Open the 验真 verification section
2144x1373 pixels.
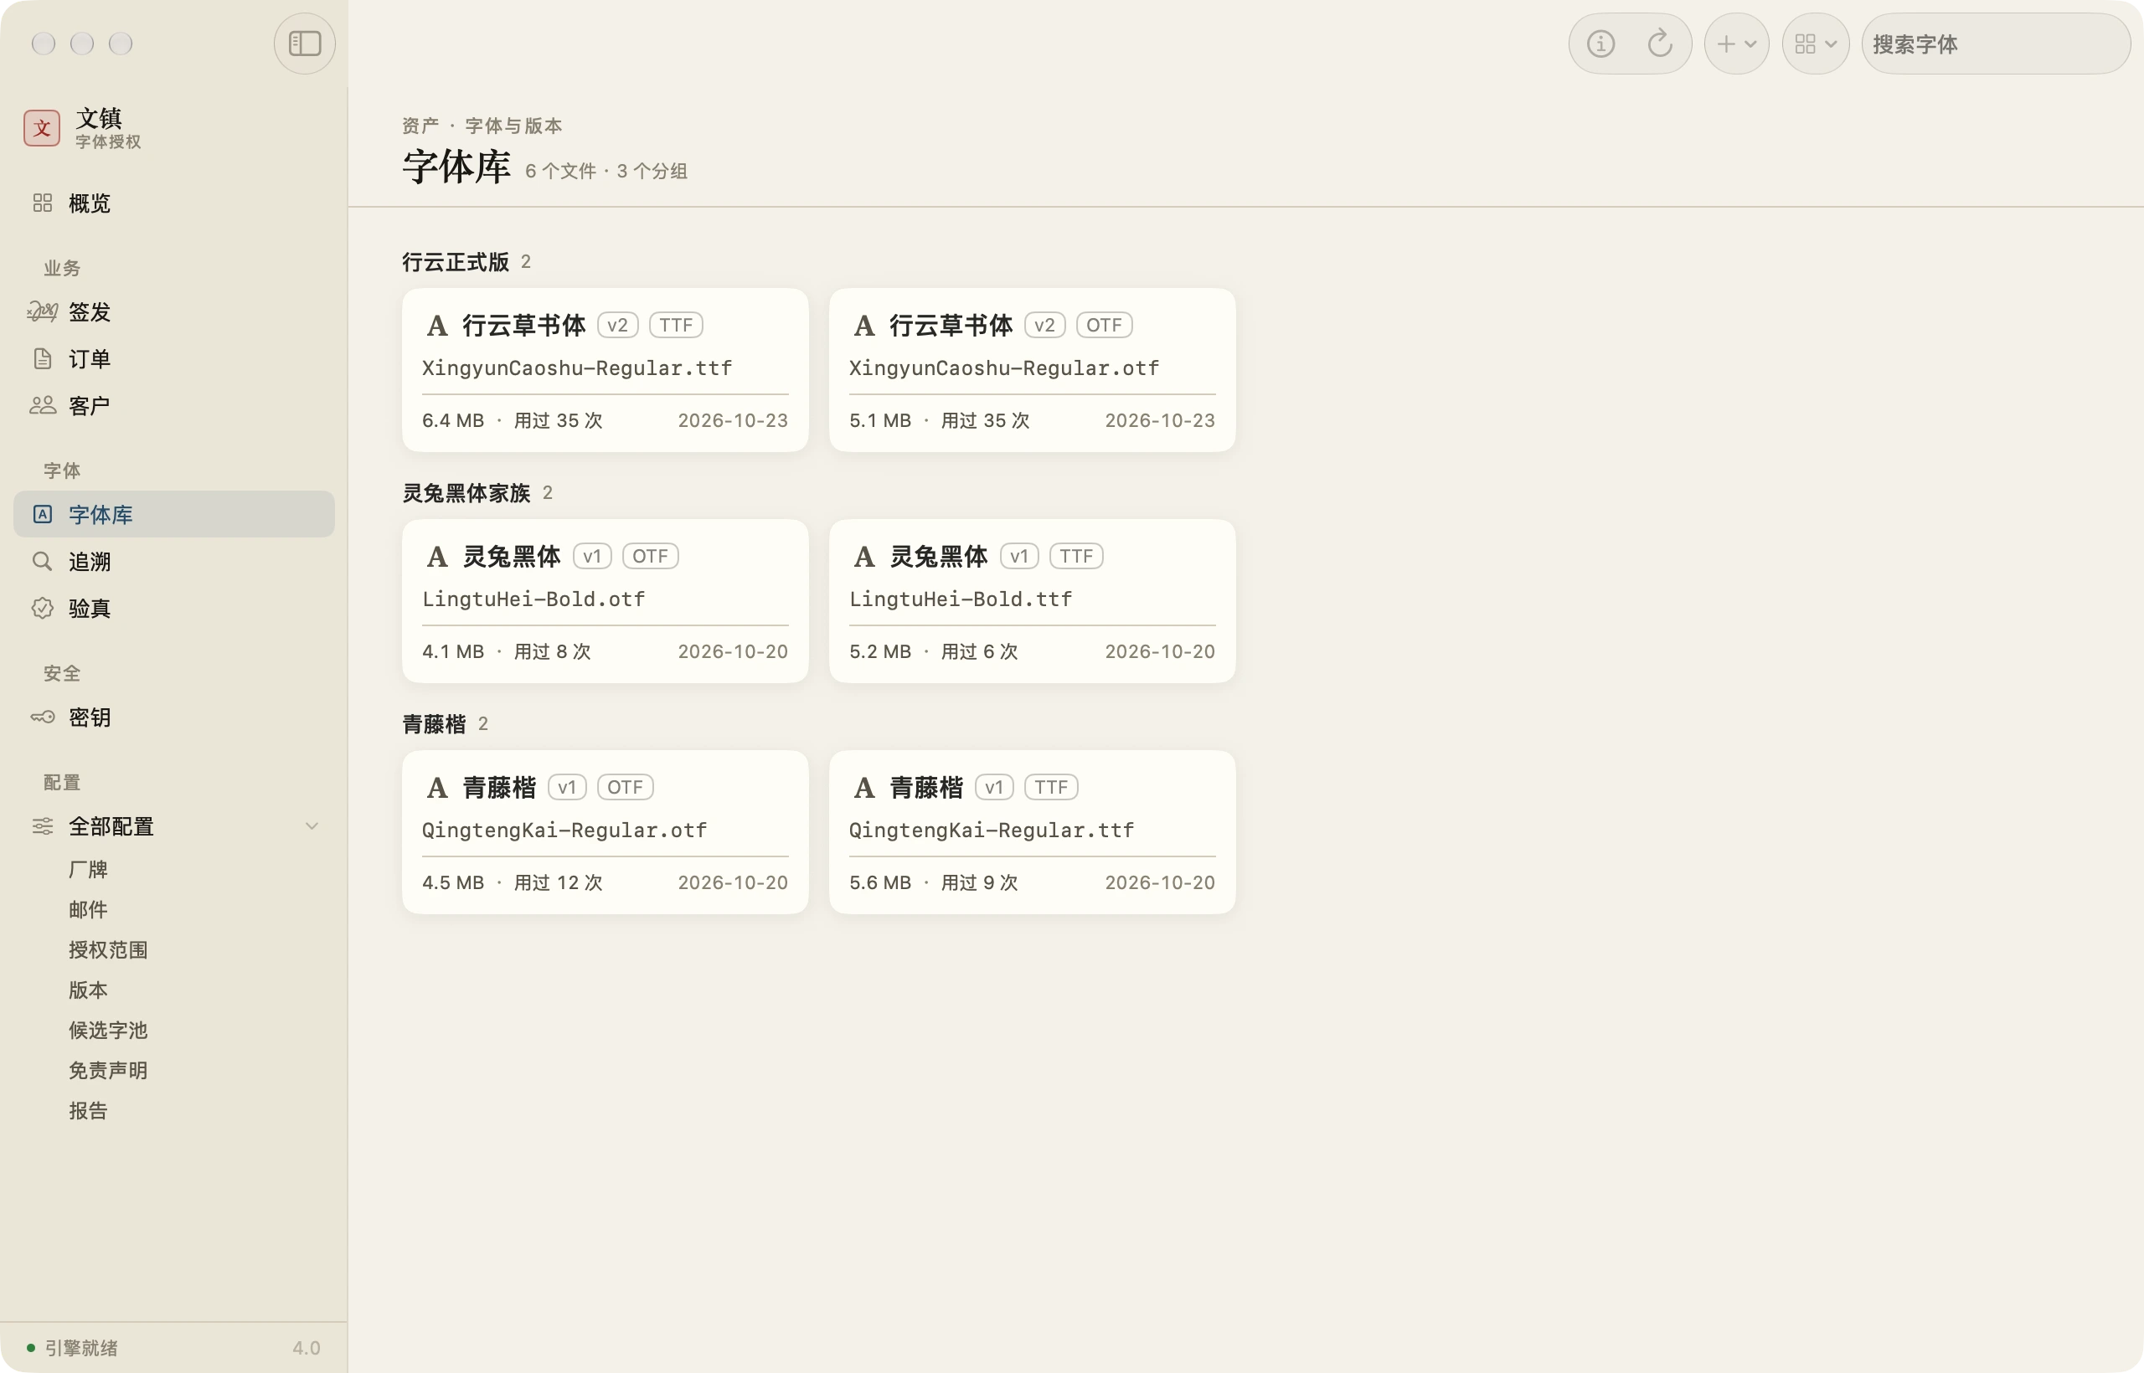[x=174, y=608]
